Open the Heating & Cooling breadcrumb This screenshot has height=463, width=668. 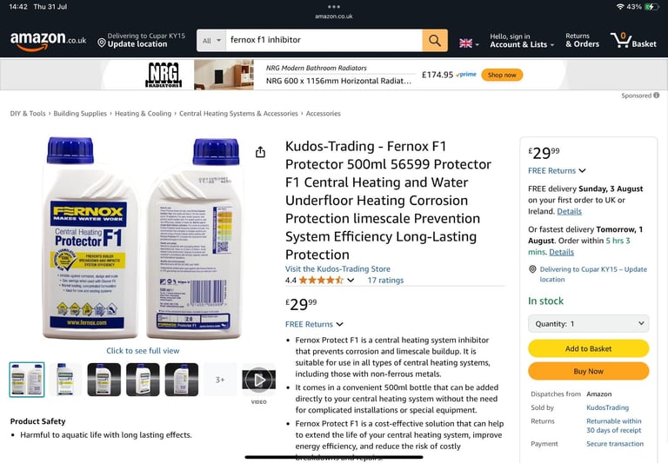point(143,114)
